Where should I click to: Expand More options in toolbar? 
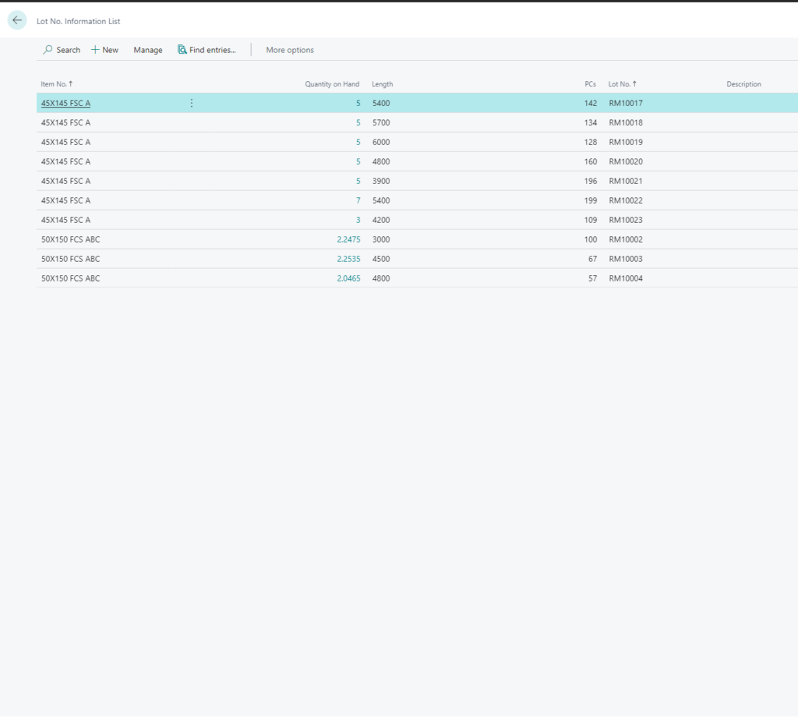coord(290,50)
